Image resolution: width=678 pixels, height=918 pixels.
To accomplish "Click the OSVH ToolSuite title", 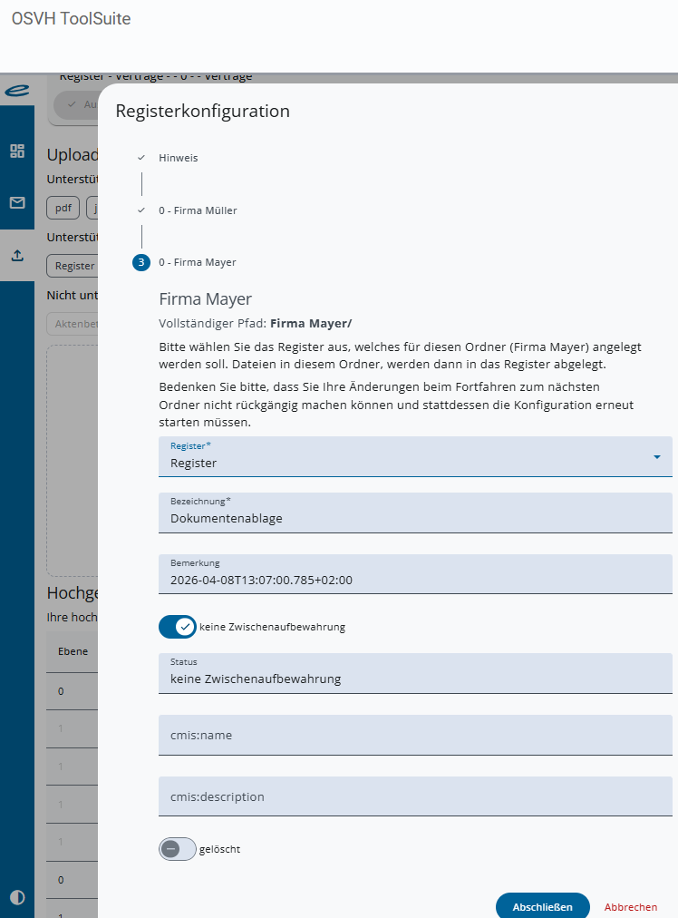I will (72, 19).
